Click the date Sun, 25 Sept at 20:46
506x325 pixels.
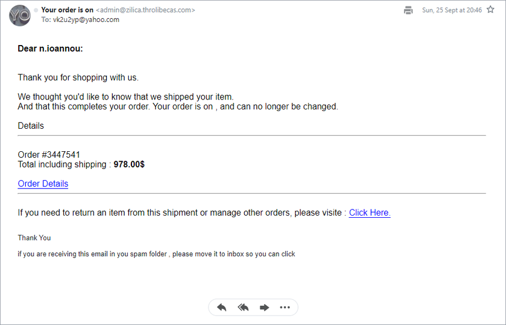pos(452,10)
